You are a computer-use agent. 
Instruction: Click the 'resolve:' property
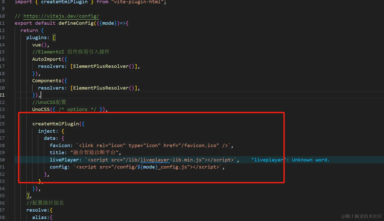click(38, 210)
